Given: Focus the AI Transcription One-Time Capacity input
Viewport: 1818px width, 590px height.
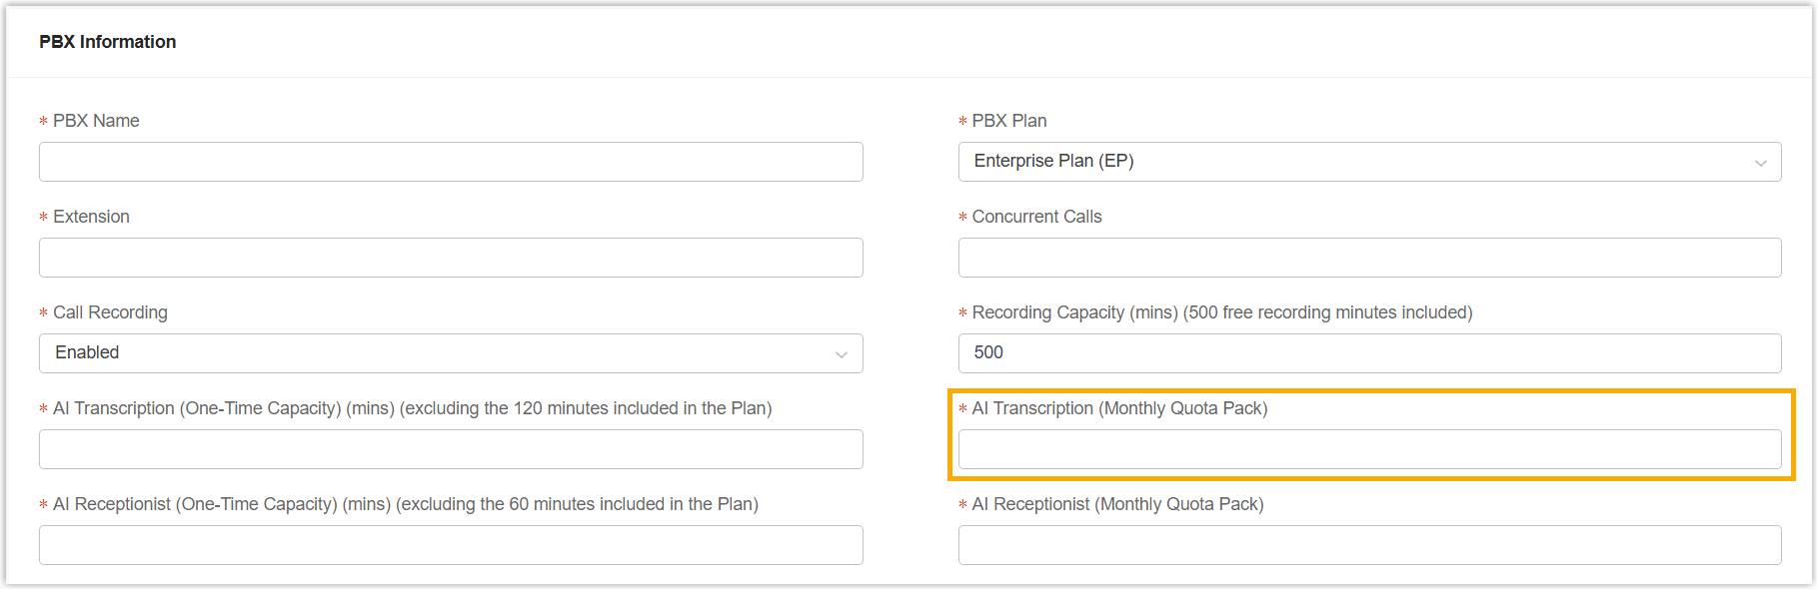Looking at the screenshot, I should click(451, 449).
